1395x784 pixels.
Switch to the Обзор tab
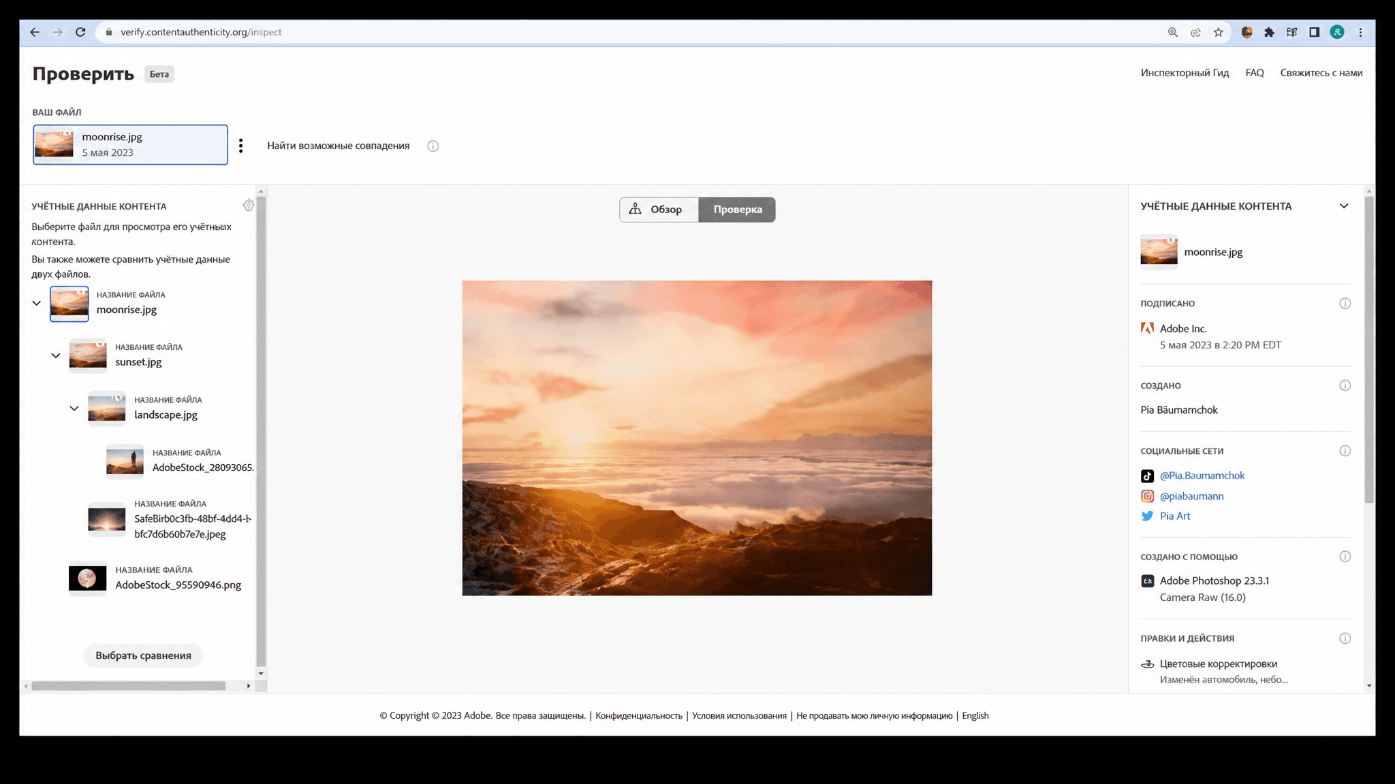tap(659, 210)
